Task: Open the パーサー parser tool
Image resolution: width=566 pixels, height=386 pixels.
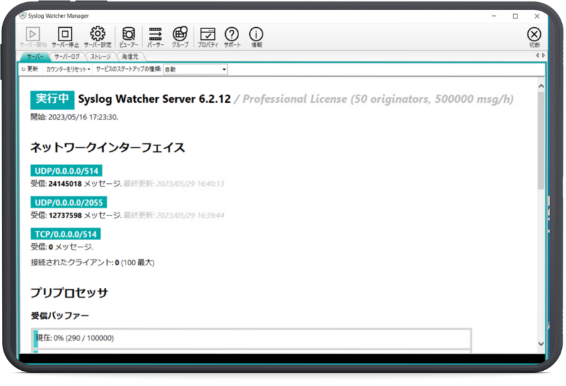Action: (155, 37)
